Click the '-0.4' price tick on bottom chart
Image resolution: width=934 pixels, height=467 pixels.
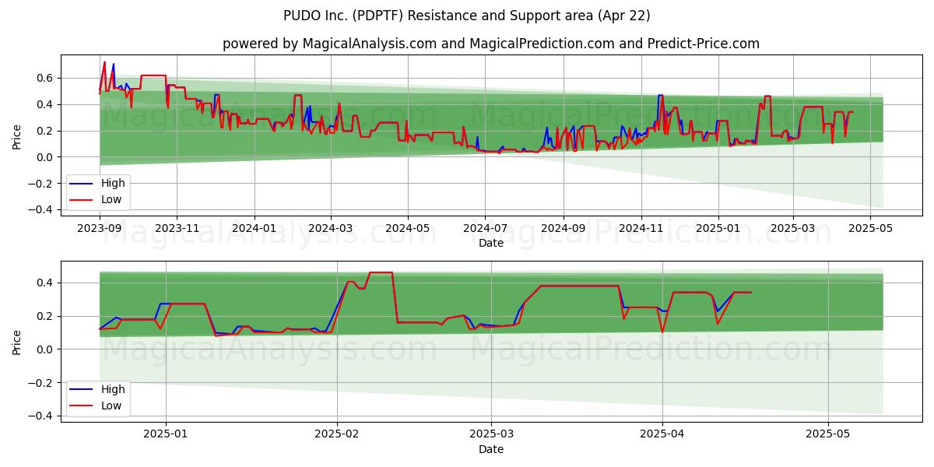(x=40, y=416)
